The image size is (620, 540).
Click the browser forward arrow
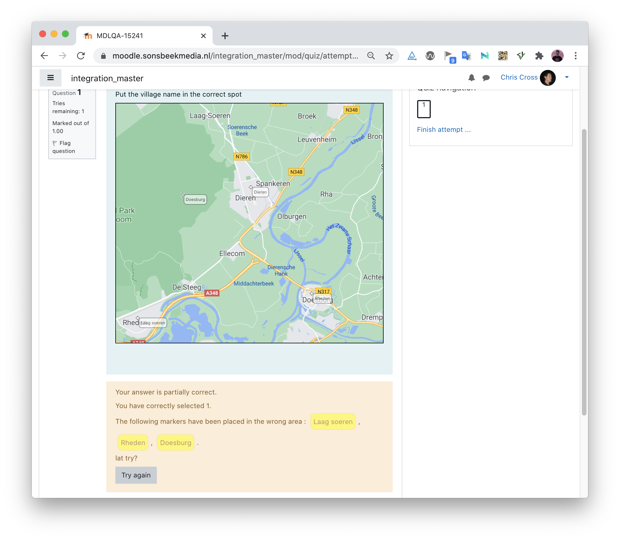(62, 56)
